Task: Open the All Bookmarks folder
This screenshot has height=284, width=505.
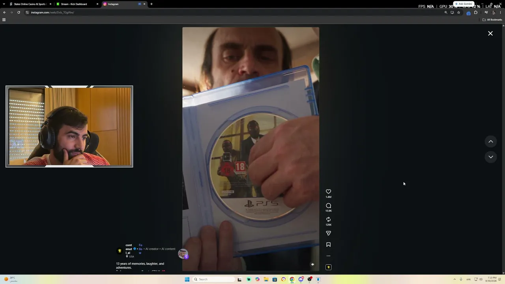Action: (x=492, y=20)
